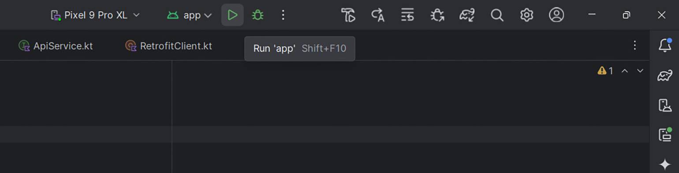Open editor tab options three-dot menu

point(634,45)
